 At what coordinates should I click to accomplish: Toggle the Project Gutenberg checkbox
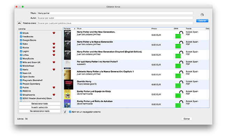click(21, 84)
